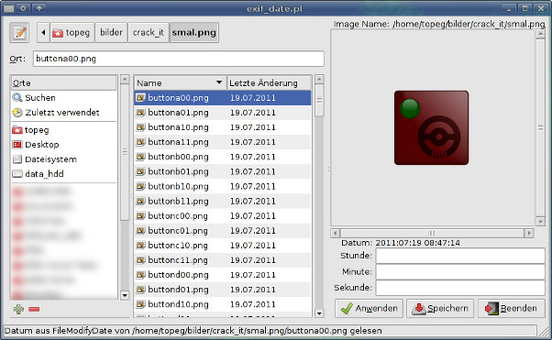Image resolution: width=552 pixels, height=340 pixels.
Task: Select file buttonc01.png
Action: (223, 231)
